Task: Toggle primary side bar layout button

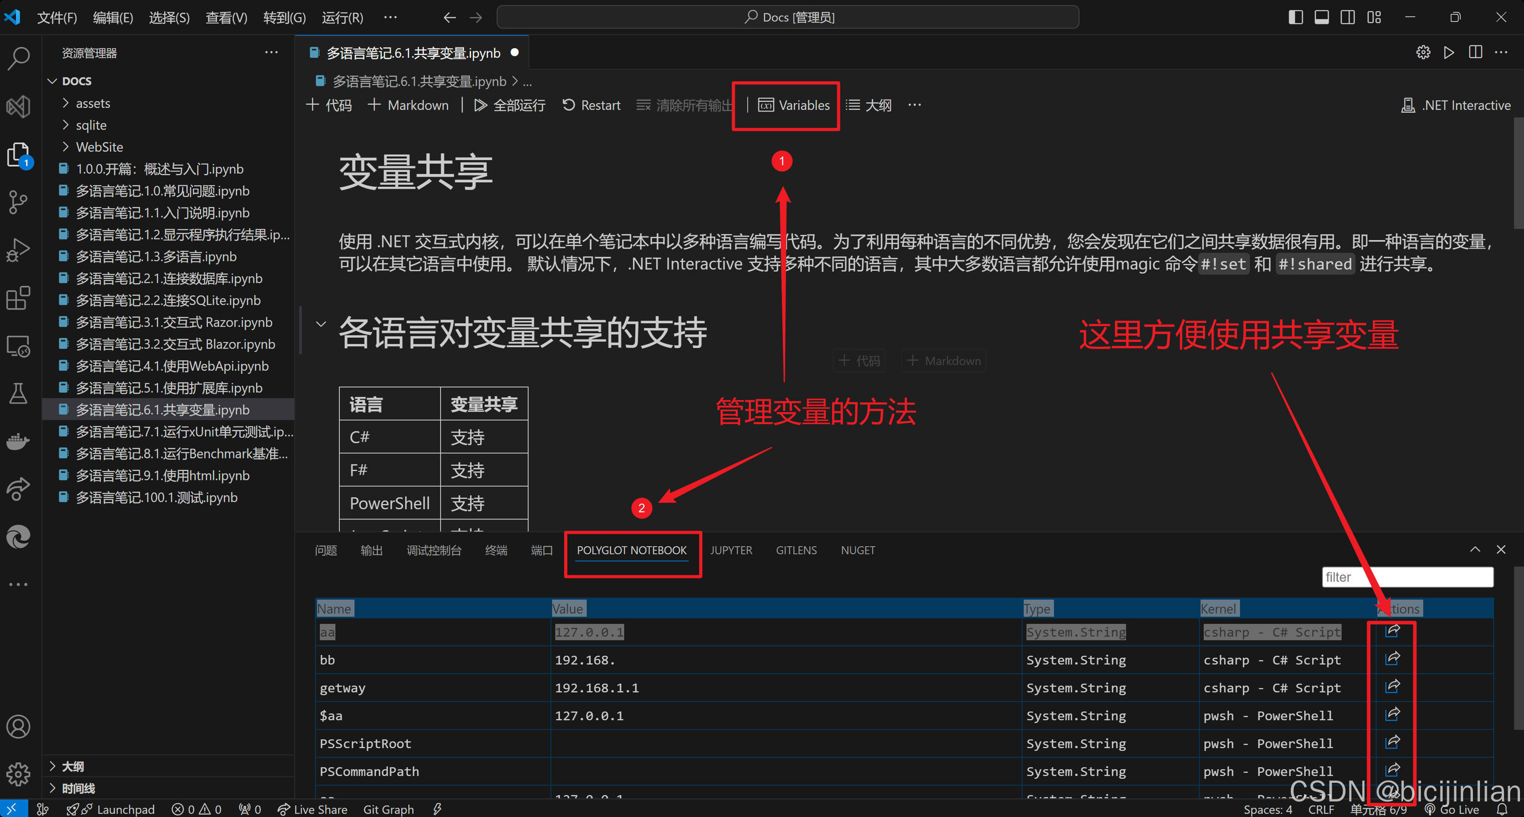Action: coord(1295,17)
